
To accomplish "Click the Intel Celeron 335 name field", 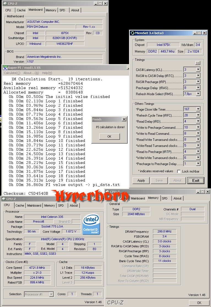I will [52, 217].
